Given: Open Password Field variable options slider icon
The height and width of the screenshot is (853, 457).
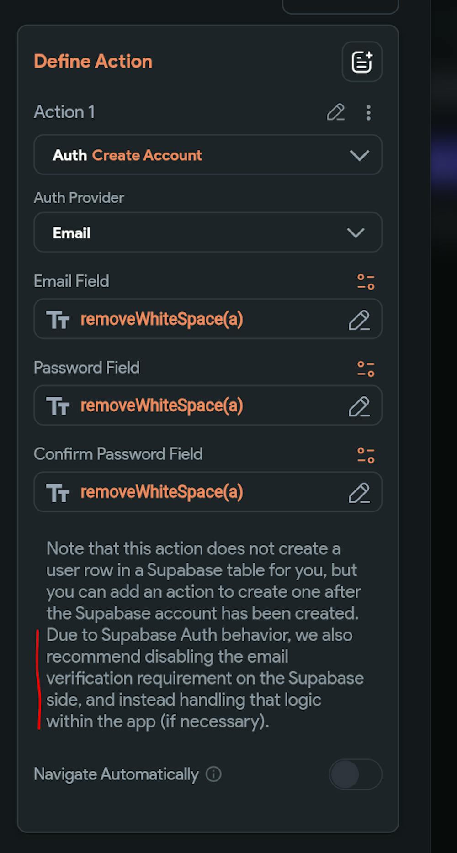Looking at the screenshot, I should (366, 369).
